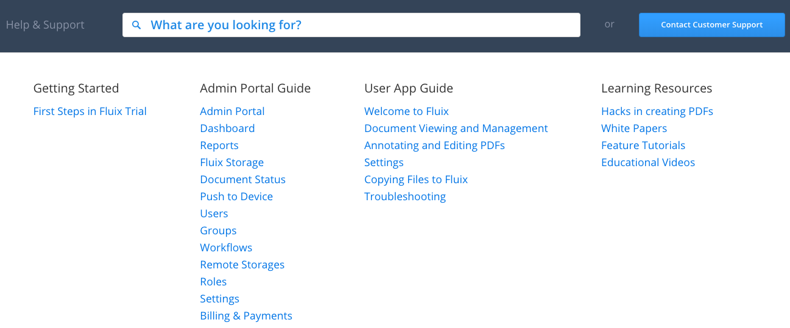
Task: Select the Troubleshooting link
Action: pos(404,197)
